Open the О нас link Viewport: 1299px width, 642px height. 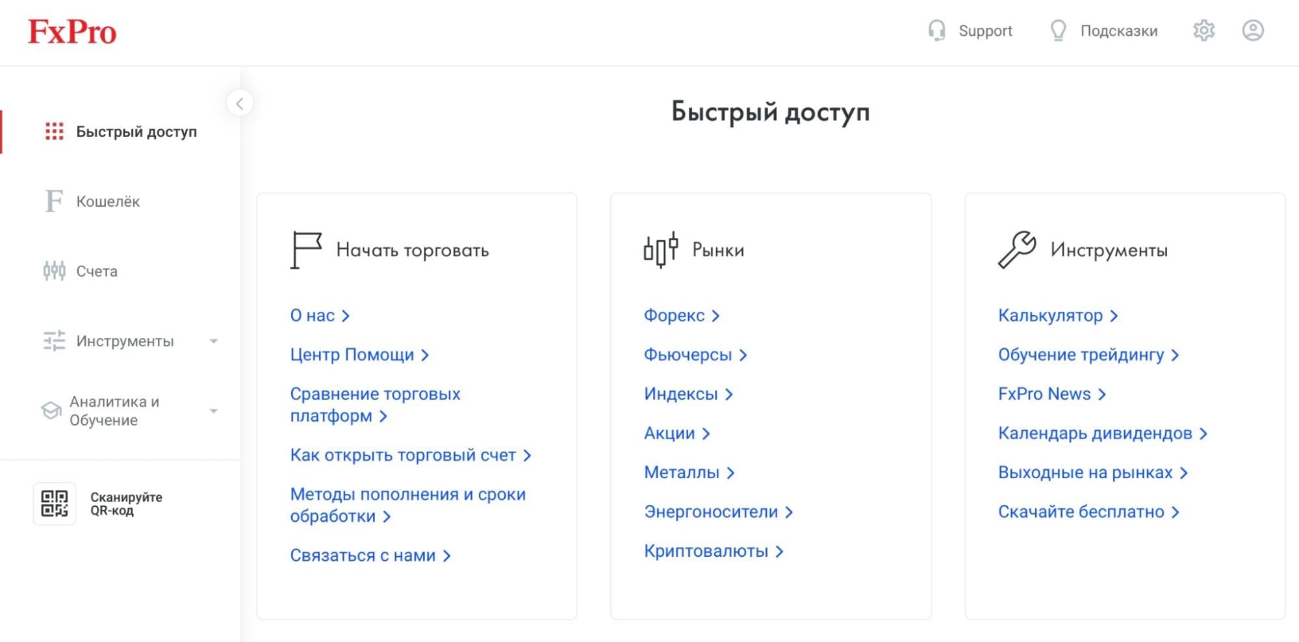click(320, 316)
